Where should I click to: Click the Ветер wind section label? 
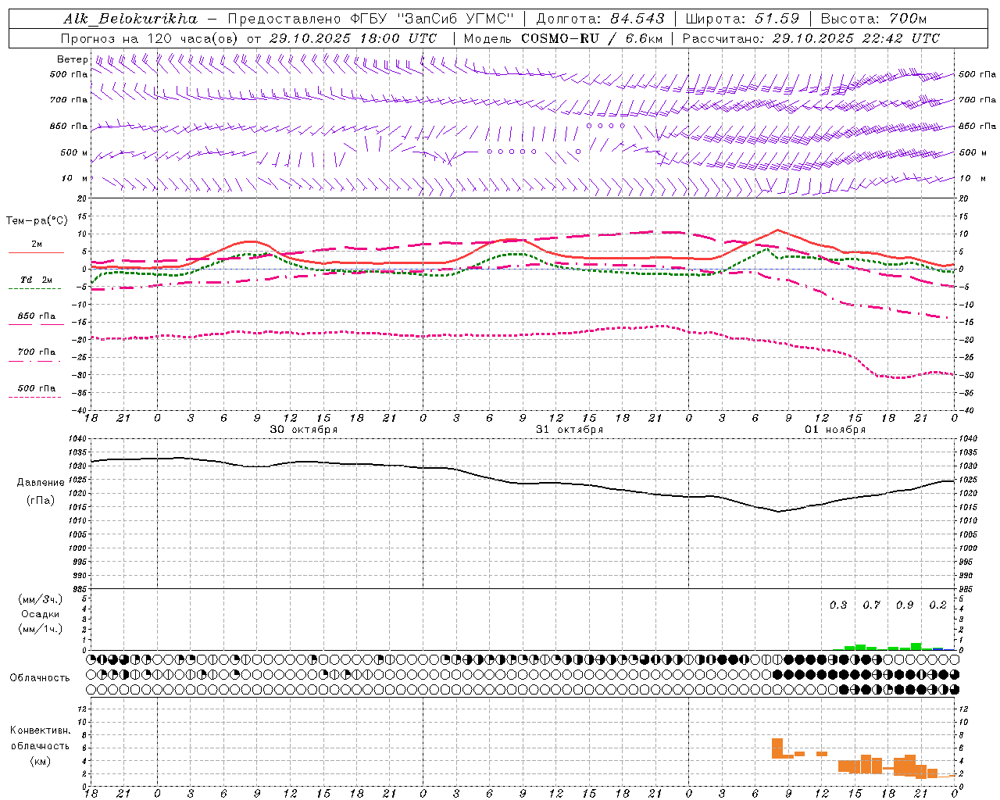tap(72, 59)
